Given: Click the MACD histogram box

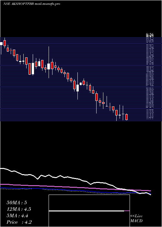Looking at the screenshot, I should click(x=89, y=211).
